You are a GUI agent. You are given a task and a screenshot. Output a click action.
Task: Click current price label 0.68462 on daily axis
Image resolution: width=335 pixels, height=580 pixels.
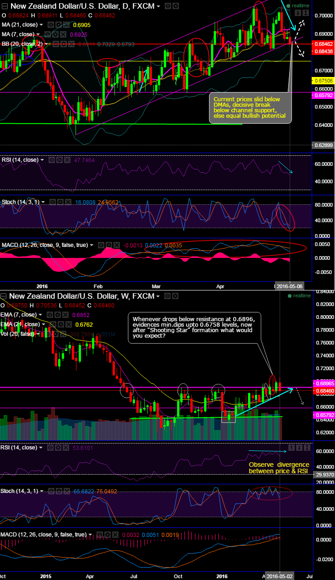pyautogui.click(x=323, y=44)
